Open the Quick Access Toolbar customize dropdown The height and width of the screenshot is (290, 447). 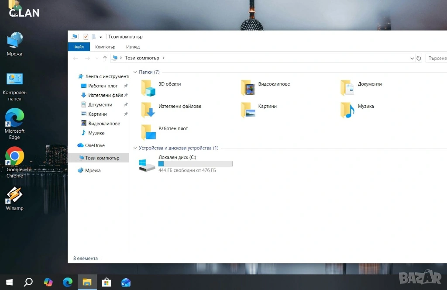[101, 37]
